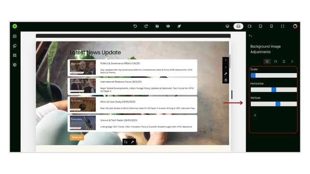310x174 pixels.
Task: Click the Science & Tech Radar title
Action: pos(118,120)
